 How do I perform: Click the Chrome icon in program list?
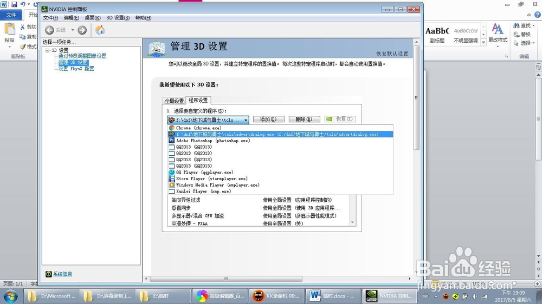171,128
